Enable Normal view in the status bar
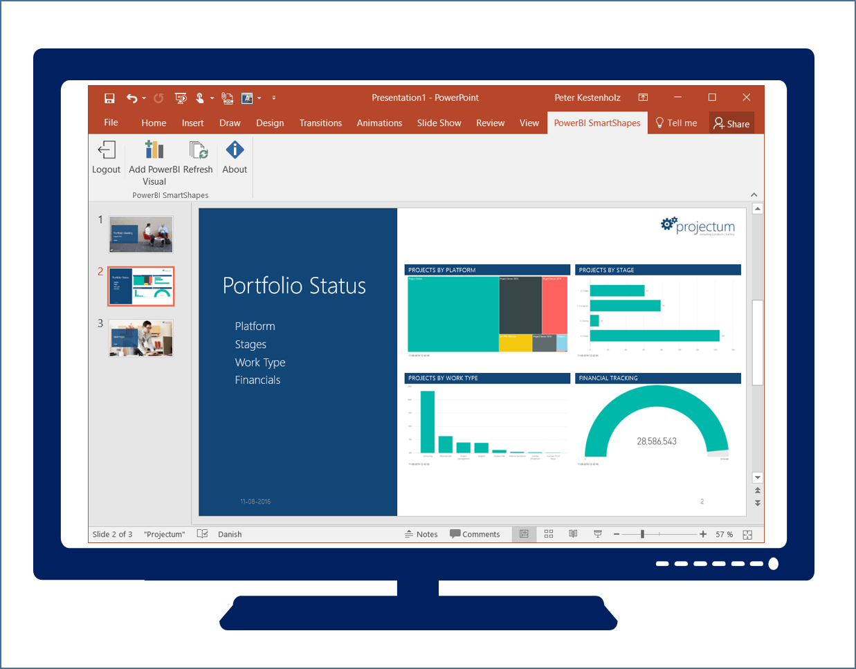The image size is (856, 669). (524, 533)
